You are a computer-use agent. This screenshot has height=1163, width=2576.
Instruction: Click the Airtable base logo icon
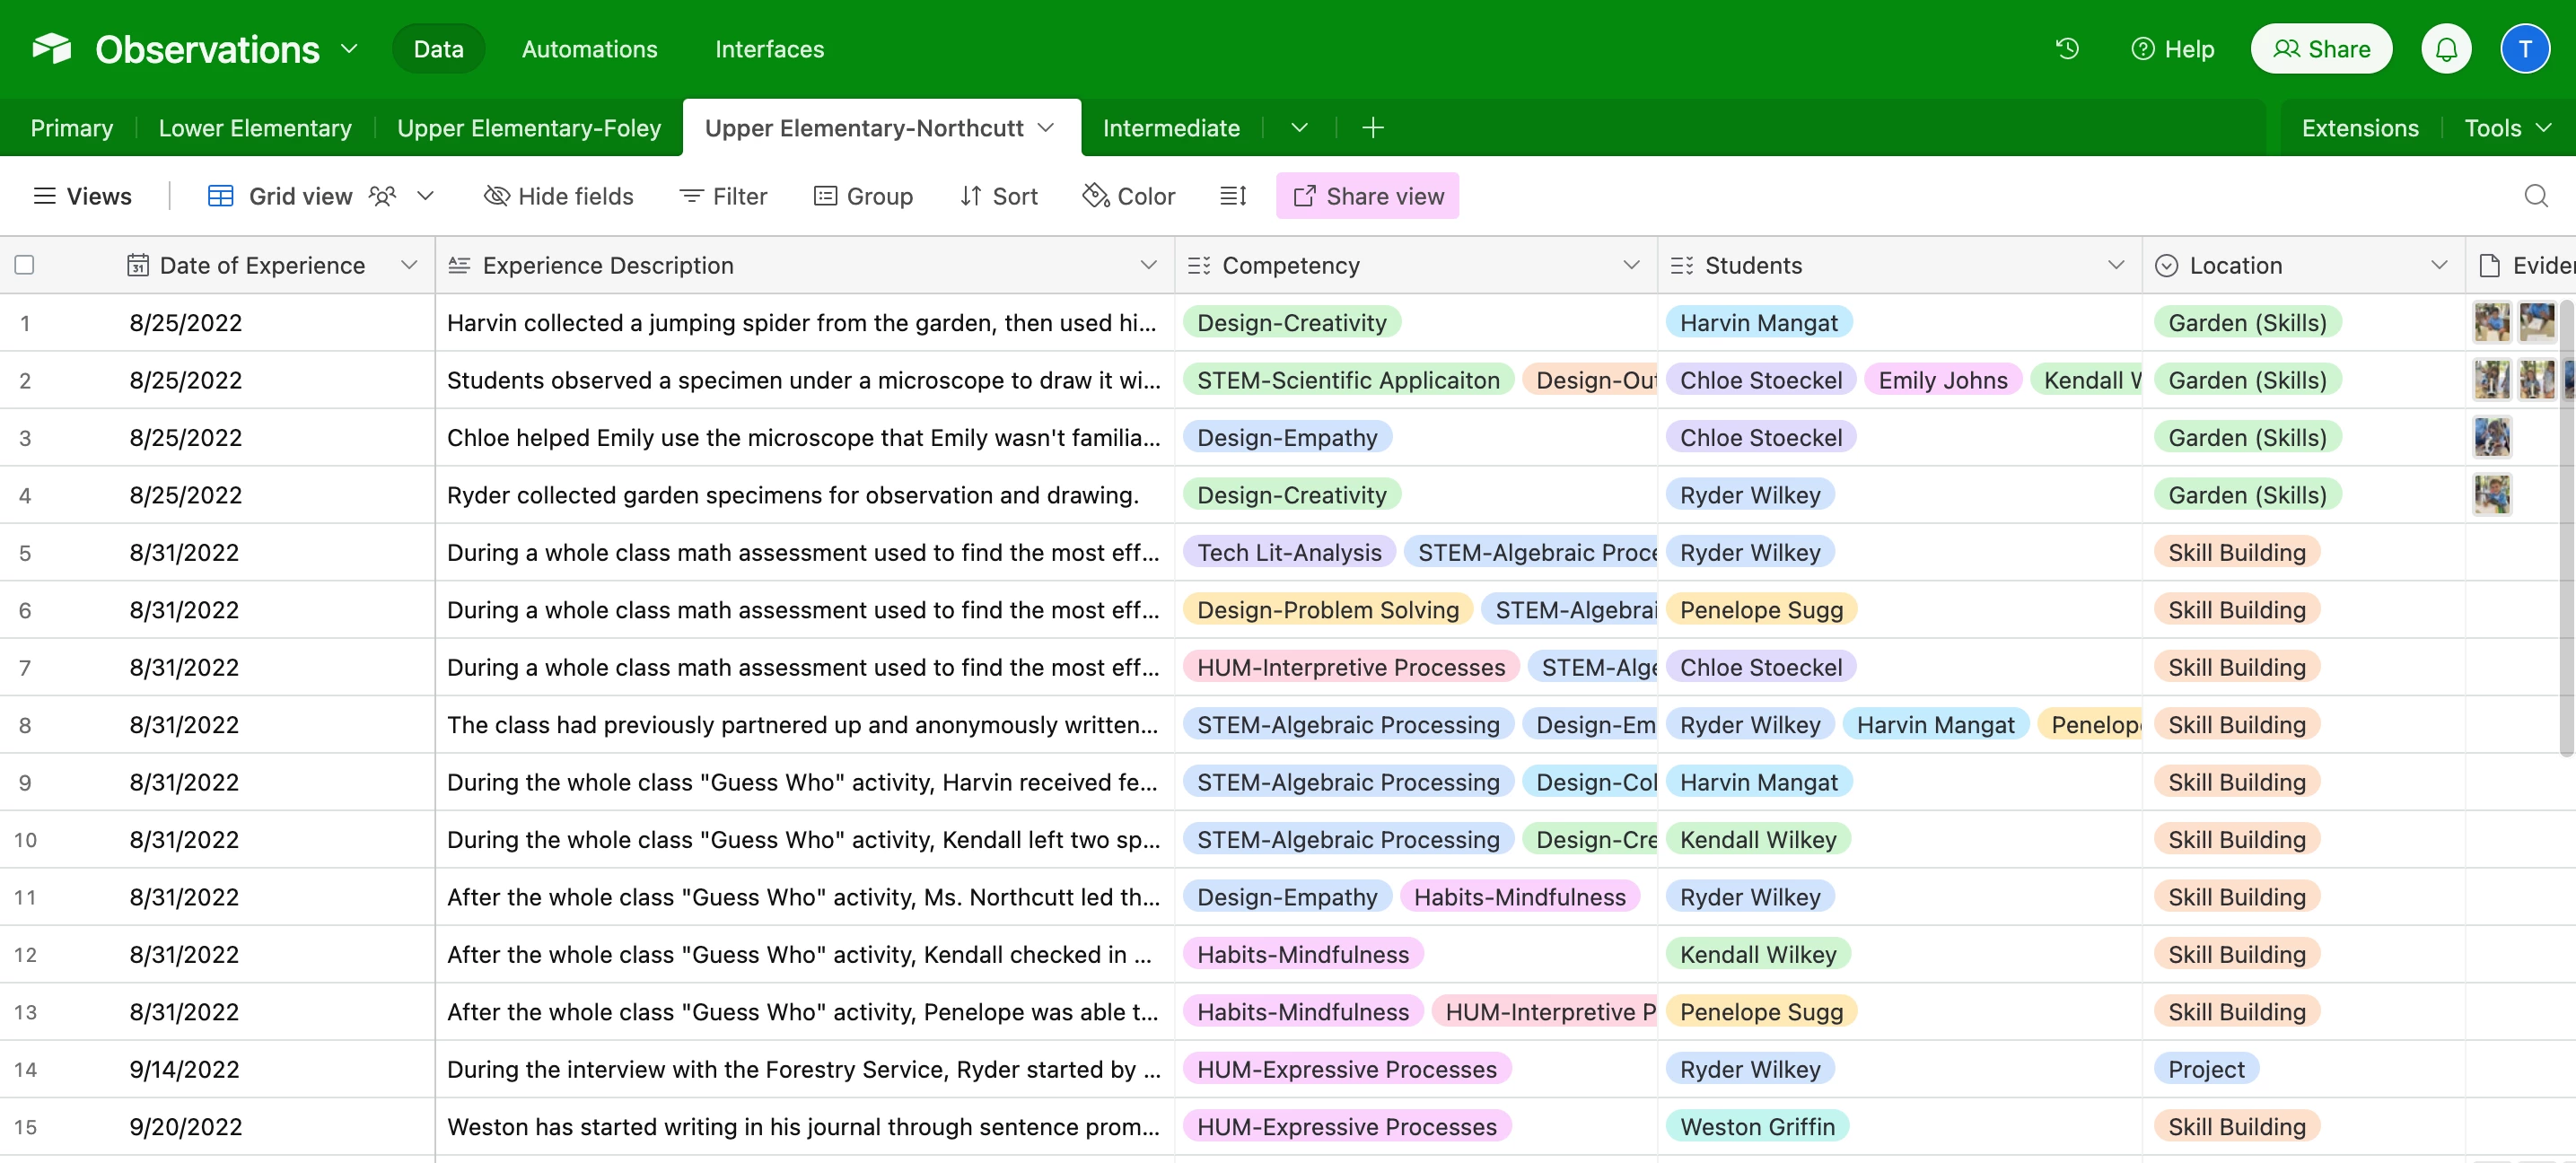(52, 48)
